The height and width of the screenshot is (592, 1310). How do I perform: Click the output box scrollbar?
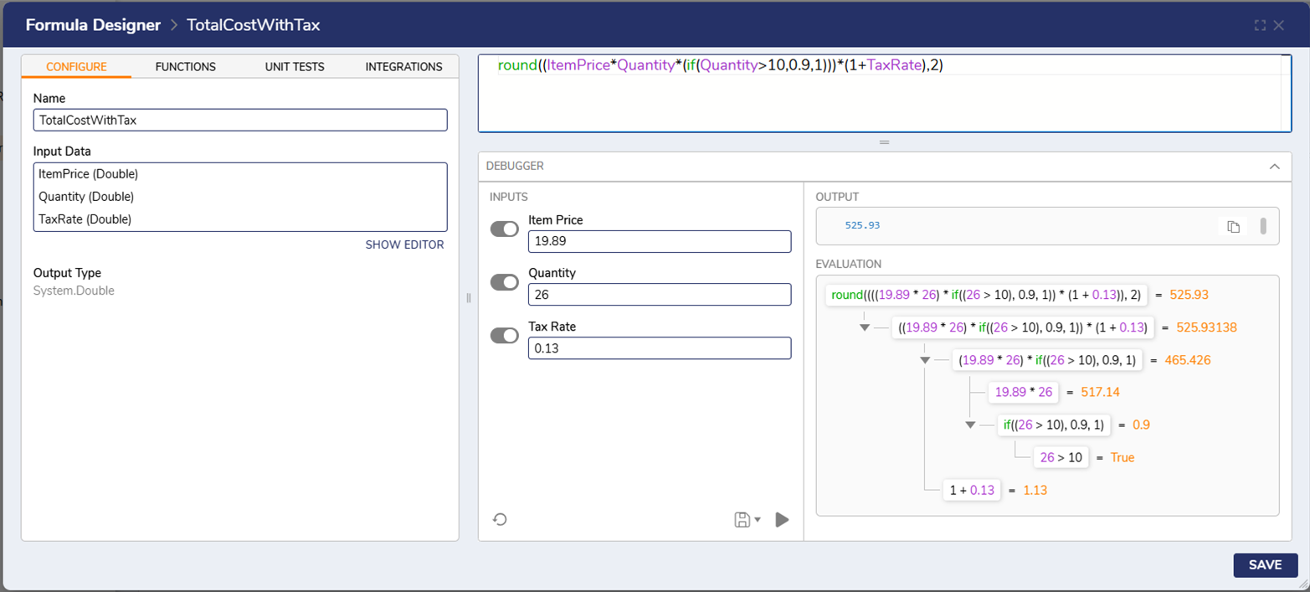point(1263,226)
